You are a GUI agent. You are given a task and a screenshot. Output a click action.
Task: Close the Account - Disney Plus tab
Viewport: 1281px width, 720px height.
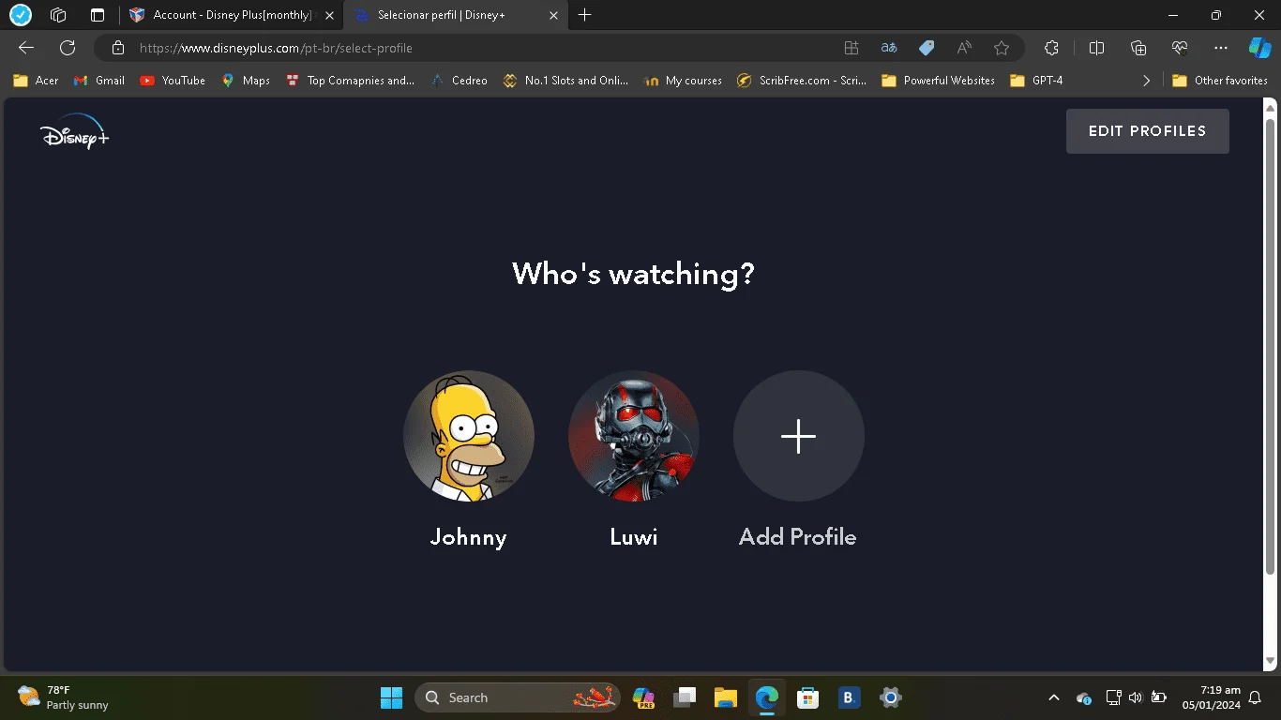point(329,15)
